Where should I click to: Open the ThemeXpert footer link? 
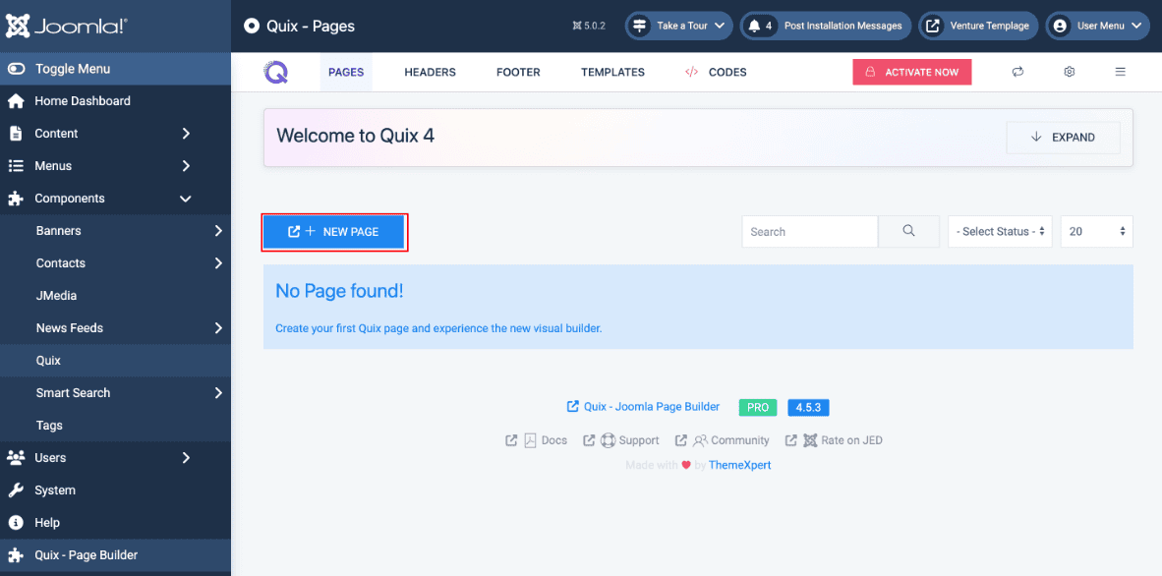tap(739, 465)
